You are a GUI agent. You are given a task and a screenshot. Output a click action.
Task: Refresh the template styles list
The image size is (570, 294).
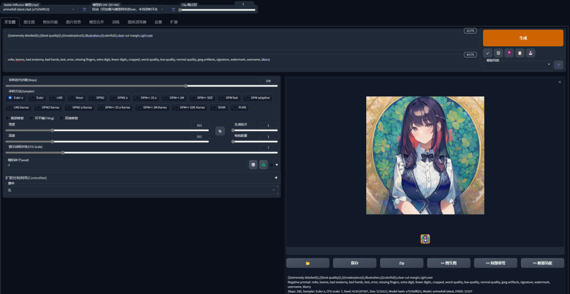tap(559, 65)
